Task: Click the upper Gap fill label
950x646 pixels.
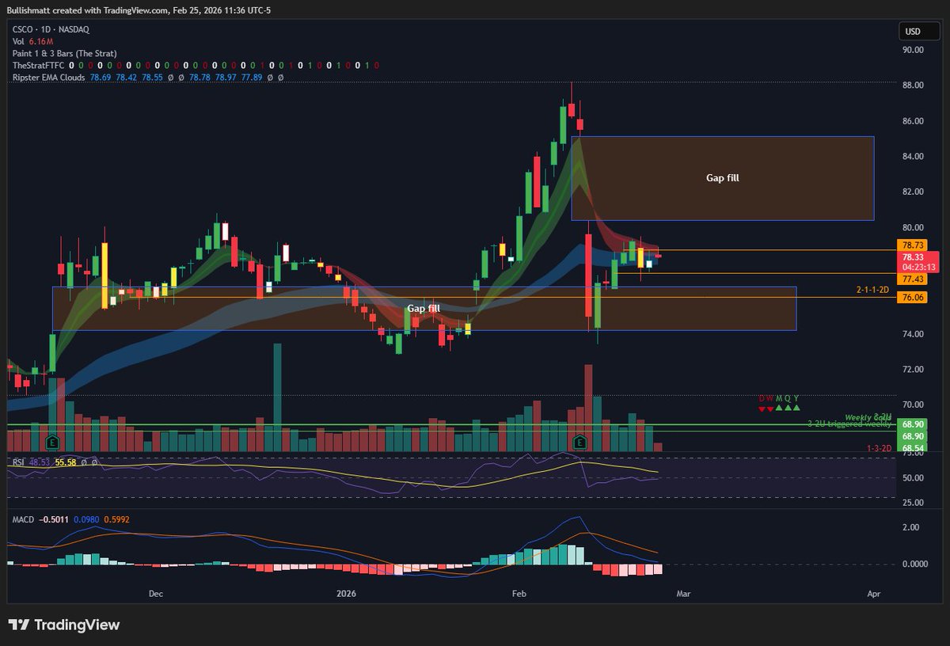Action: 722,178
